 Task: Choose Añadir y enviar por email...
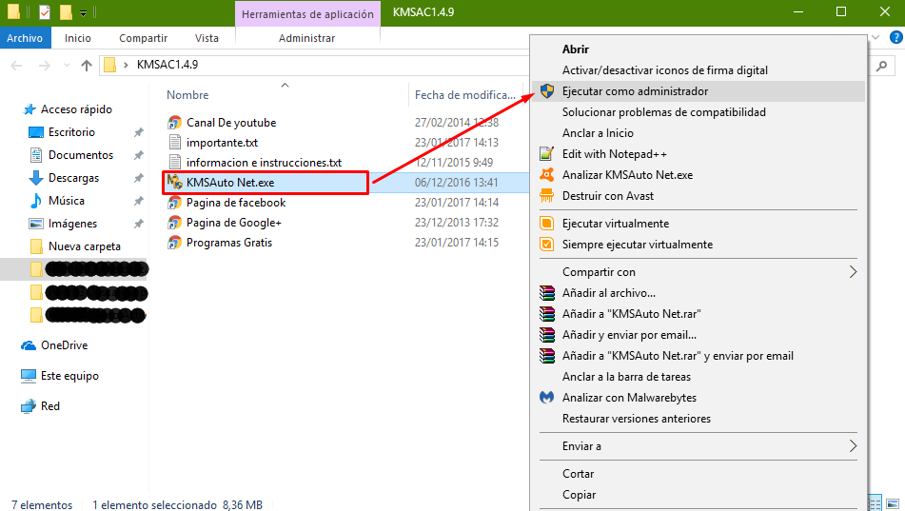coord(698,335)
